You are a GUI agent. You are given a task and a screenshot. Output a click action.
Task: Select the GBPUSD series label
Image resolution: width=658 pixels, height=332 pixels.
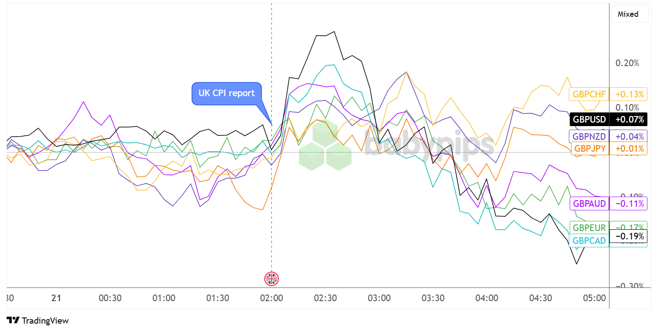tap(589, 119)
